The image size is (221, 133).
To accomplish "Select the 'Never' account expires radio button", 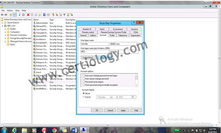I will [84, 93].
